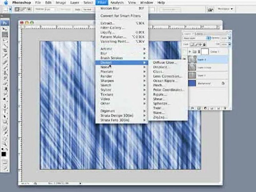Open the marquee Style dropdown
Image resolution: width=256 pixels, height=192 pixels.
click(88, 10)
